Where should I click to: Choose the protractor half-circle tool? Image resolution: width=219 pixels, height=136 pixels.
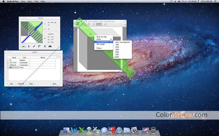pyautogui.click(x=50, y=46)
